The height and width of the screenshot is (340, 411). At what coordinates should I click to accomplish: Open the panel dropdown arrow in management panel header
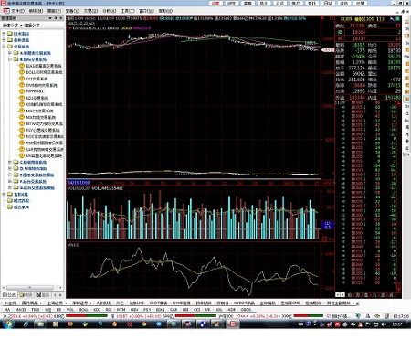(x=50, y=18)
